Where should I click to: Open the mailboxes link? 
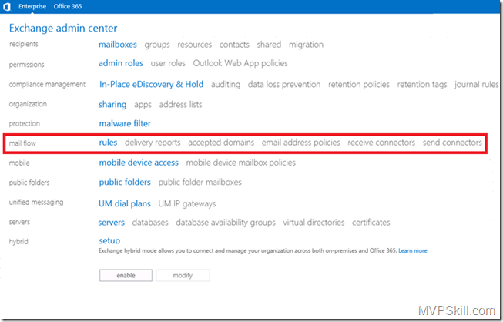point(118,45)
